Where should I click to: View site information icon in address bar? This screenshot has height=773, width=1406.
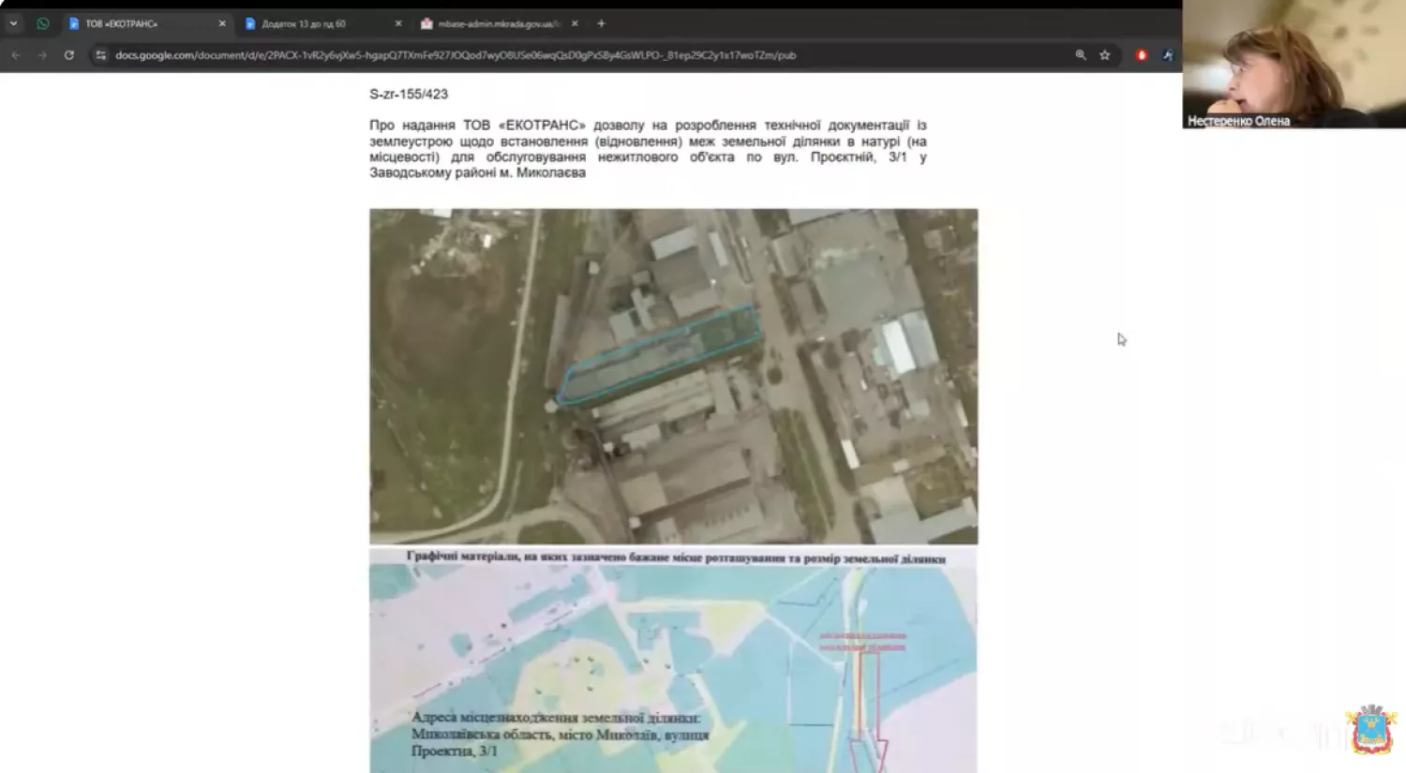pos(101,55)
